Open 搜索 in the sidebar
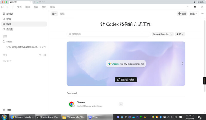The width and height of the screenshot is (206, 120). [x=24, y=19]
